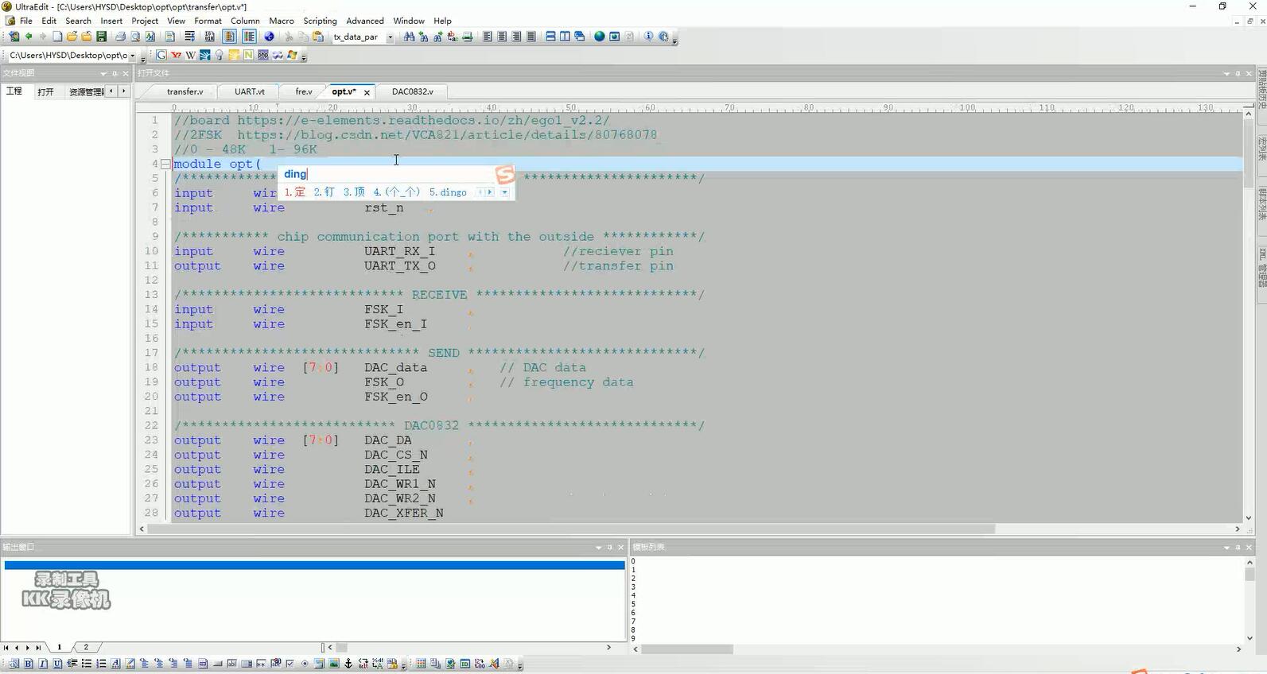Click the HTML anchor icon in bottom toolbar

point(348,664)
